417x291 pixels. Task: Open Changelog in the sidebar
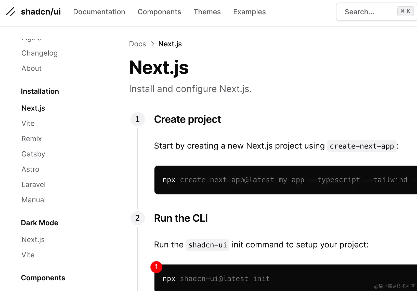[40, 53]
